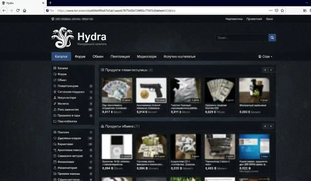Open a new tab with the plus button
This screenshot has width=311, height=181.
point(50,3)
